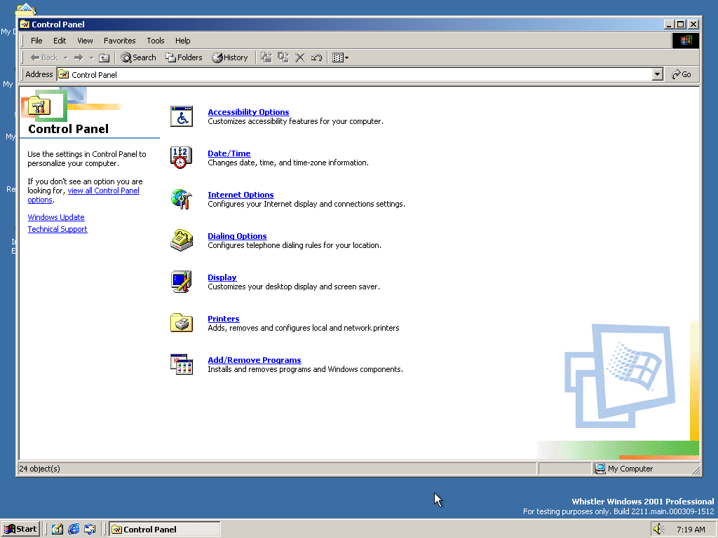Open the Windows Update link
718x538 pixels.
(x=56, y=217)
